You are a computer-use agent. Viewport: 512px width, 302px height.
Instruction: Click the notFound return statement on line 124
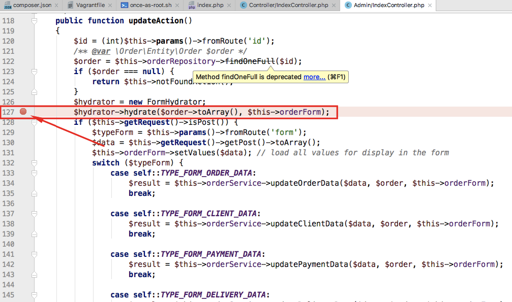pyautogui.click(x=163, y=82)
